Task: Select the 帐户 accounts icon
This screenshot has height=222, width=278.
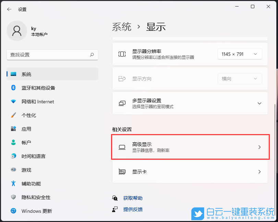Action: [x=13, y=143]
